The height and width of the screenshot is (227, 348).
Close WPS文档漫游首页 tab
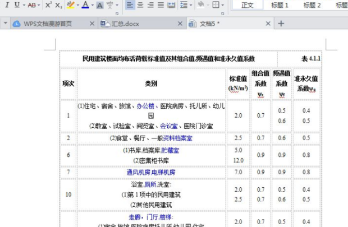(92, 24)
